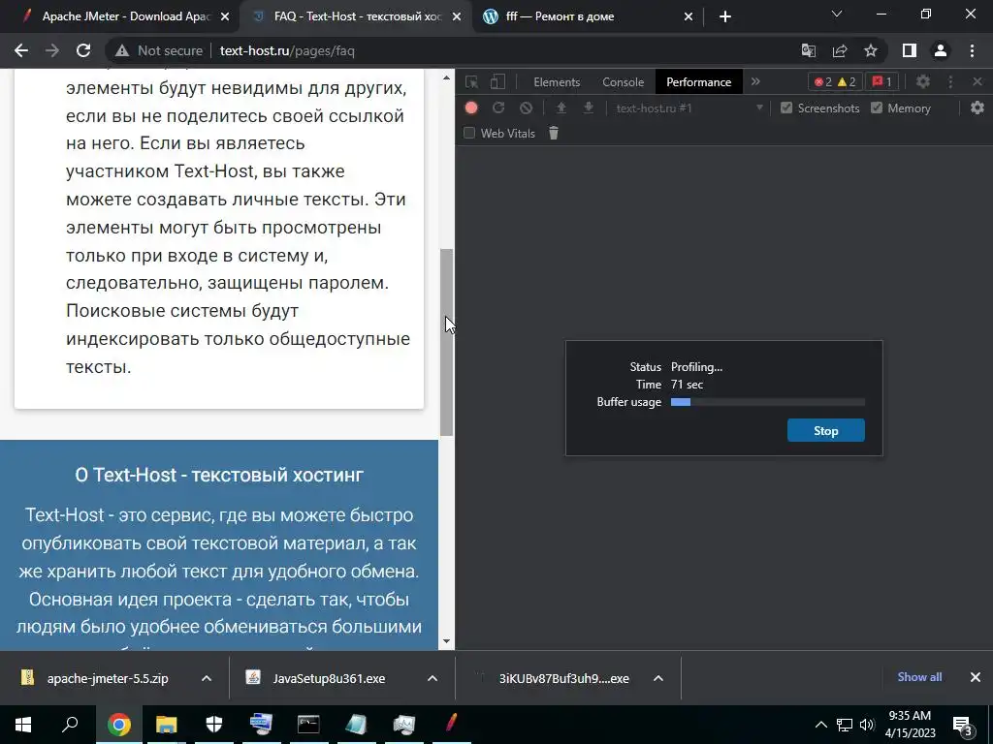Close the fff Ремонт в доме tab
The width and height of the screenshot is (993, 744).
[689, 17]
